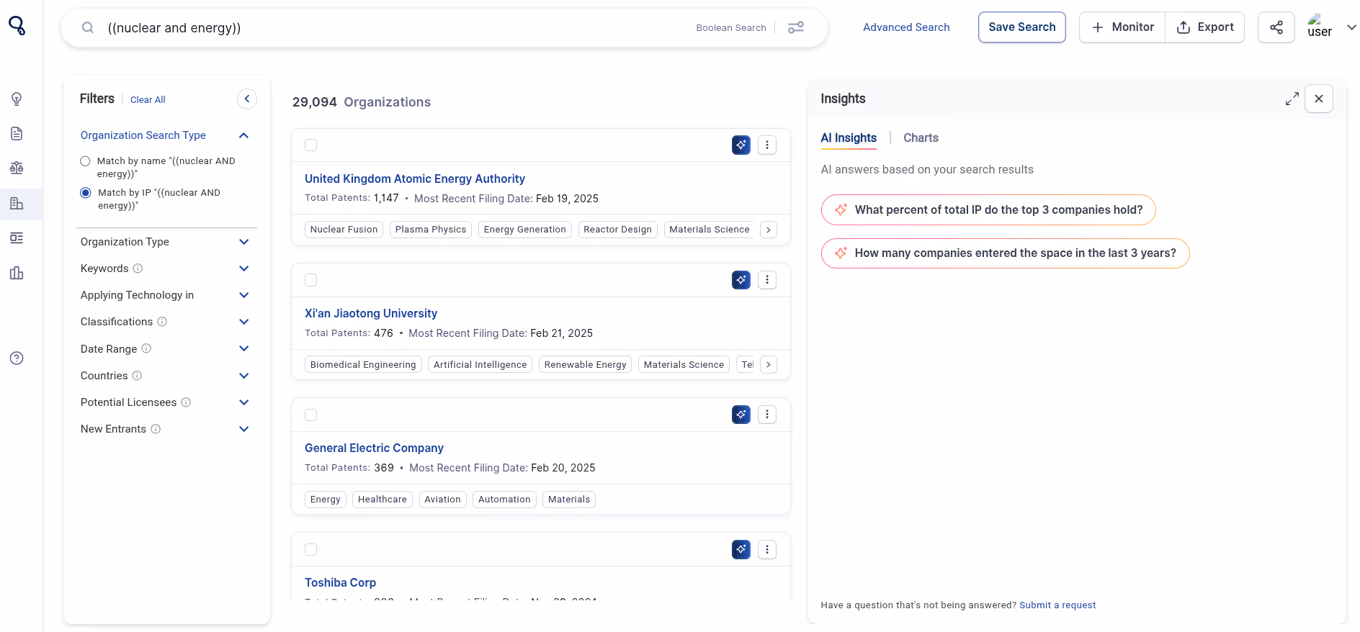Collapse the Filters panel arrow
The width and height of the screenshot is (1360, 632).
click(247, 99)
